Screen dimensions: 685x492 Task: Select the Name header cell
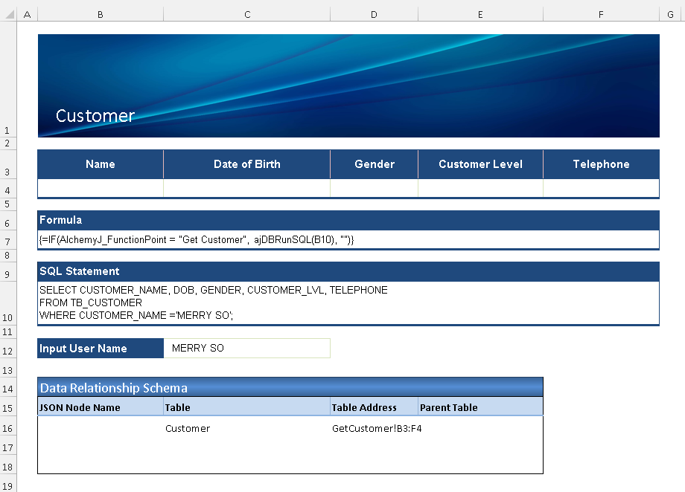[101, 164]
